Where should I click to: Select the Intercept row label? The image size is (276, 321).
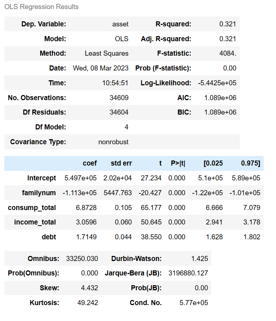tap(42, 178)
